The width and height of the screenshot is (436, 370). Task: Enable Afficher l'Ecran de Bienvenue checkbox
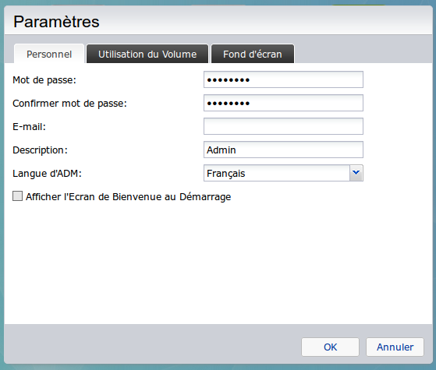(17, 196)
